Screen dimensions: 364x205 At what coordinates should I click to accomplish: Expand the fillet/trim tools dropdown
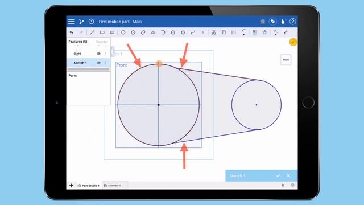(243, 32)
